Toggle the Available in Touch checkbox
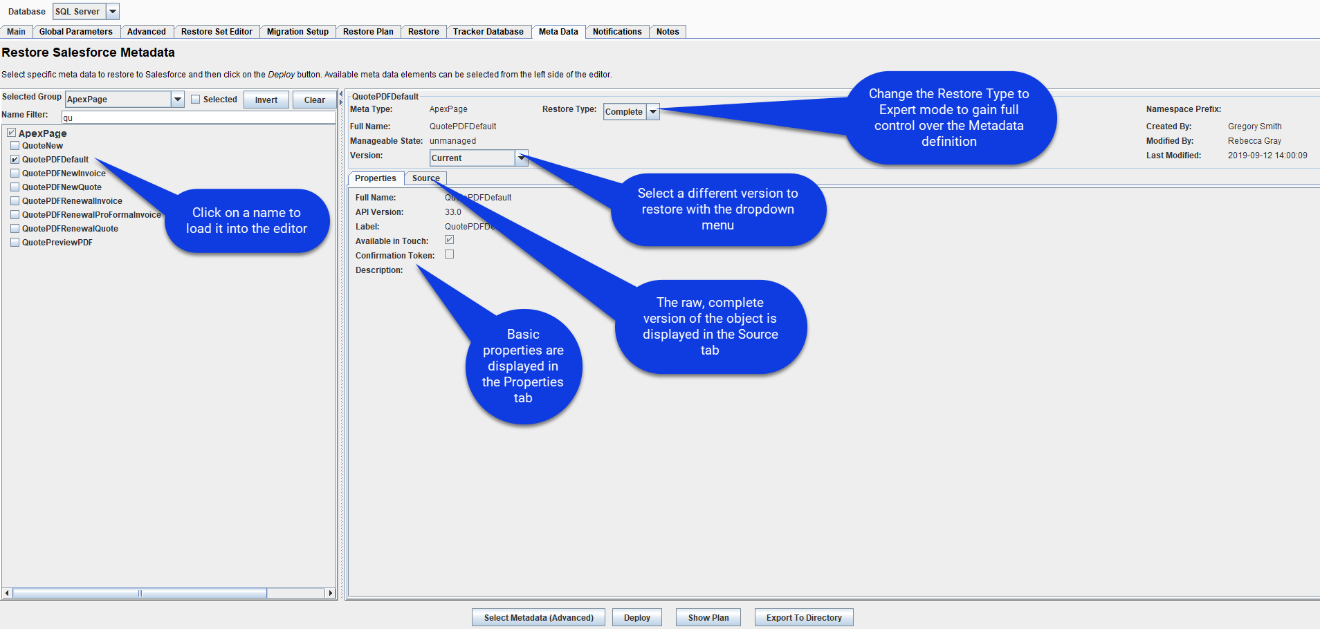 449,240
